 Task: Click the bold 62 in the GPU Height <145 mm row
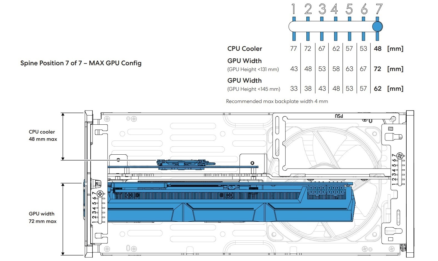[x=377, y=89]
